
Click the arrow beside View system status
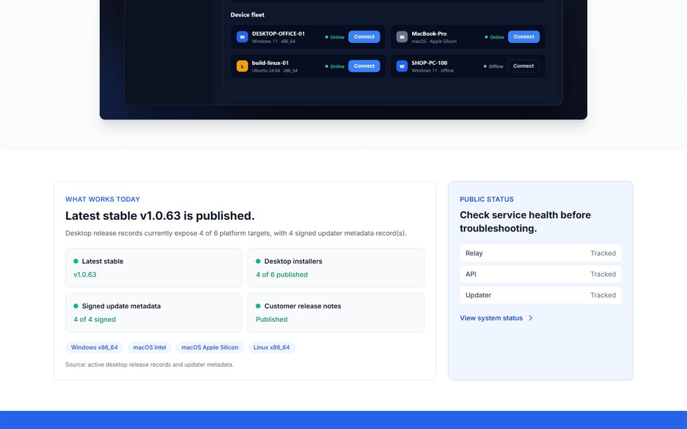click(x=531, y=318)
